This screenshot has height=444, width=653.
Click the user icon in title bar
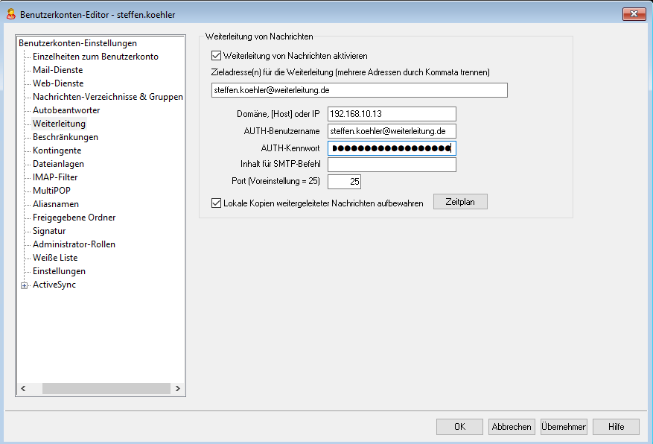(x=11, y=14)
